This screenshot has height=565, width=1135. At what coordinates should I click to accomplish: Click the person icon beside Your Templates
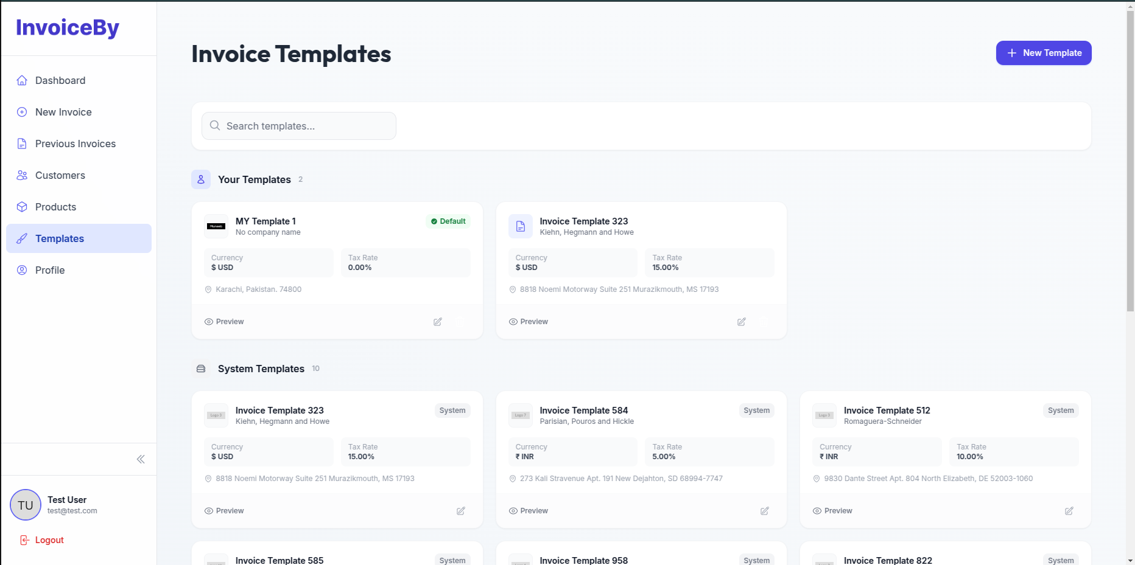click(201, 179)
